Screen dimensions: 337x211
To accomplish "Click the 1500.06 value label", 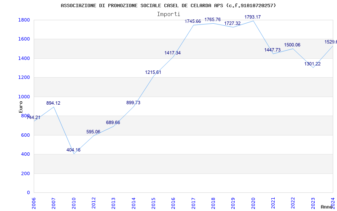I will tap(292, 45).
